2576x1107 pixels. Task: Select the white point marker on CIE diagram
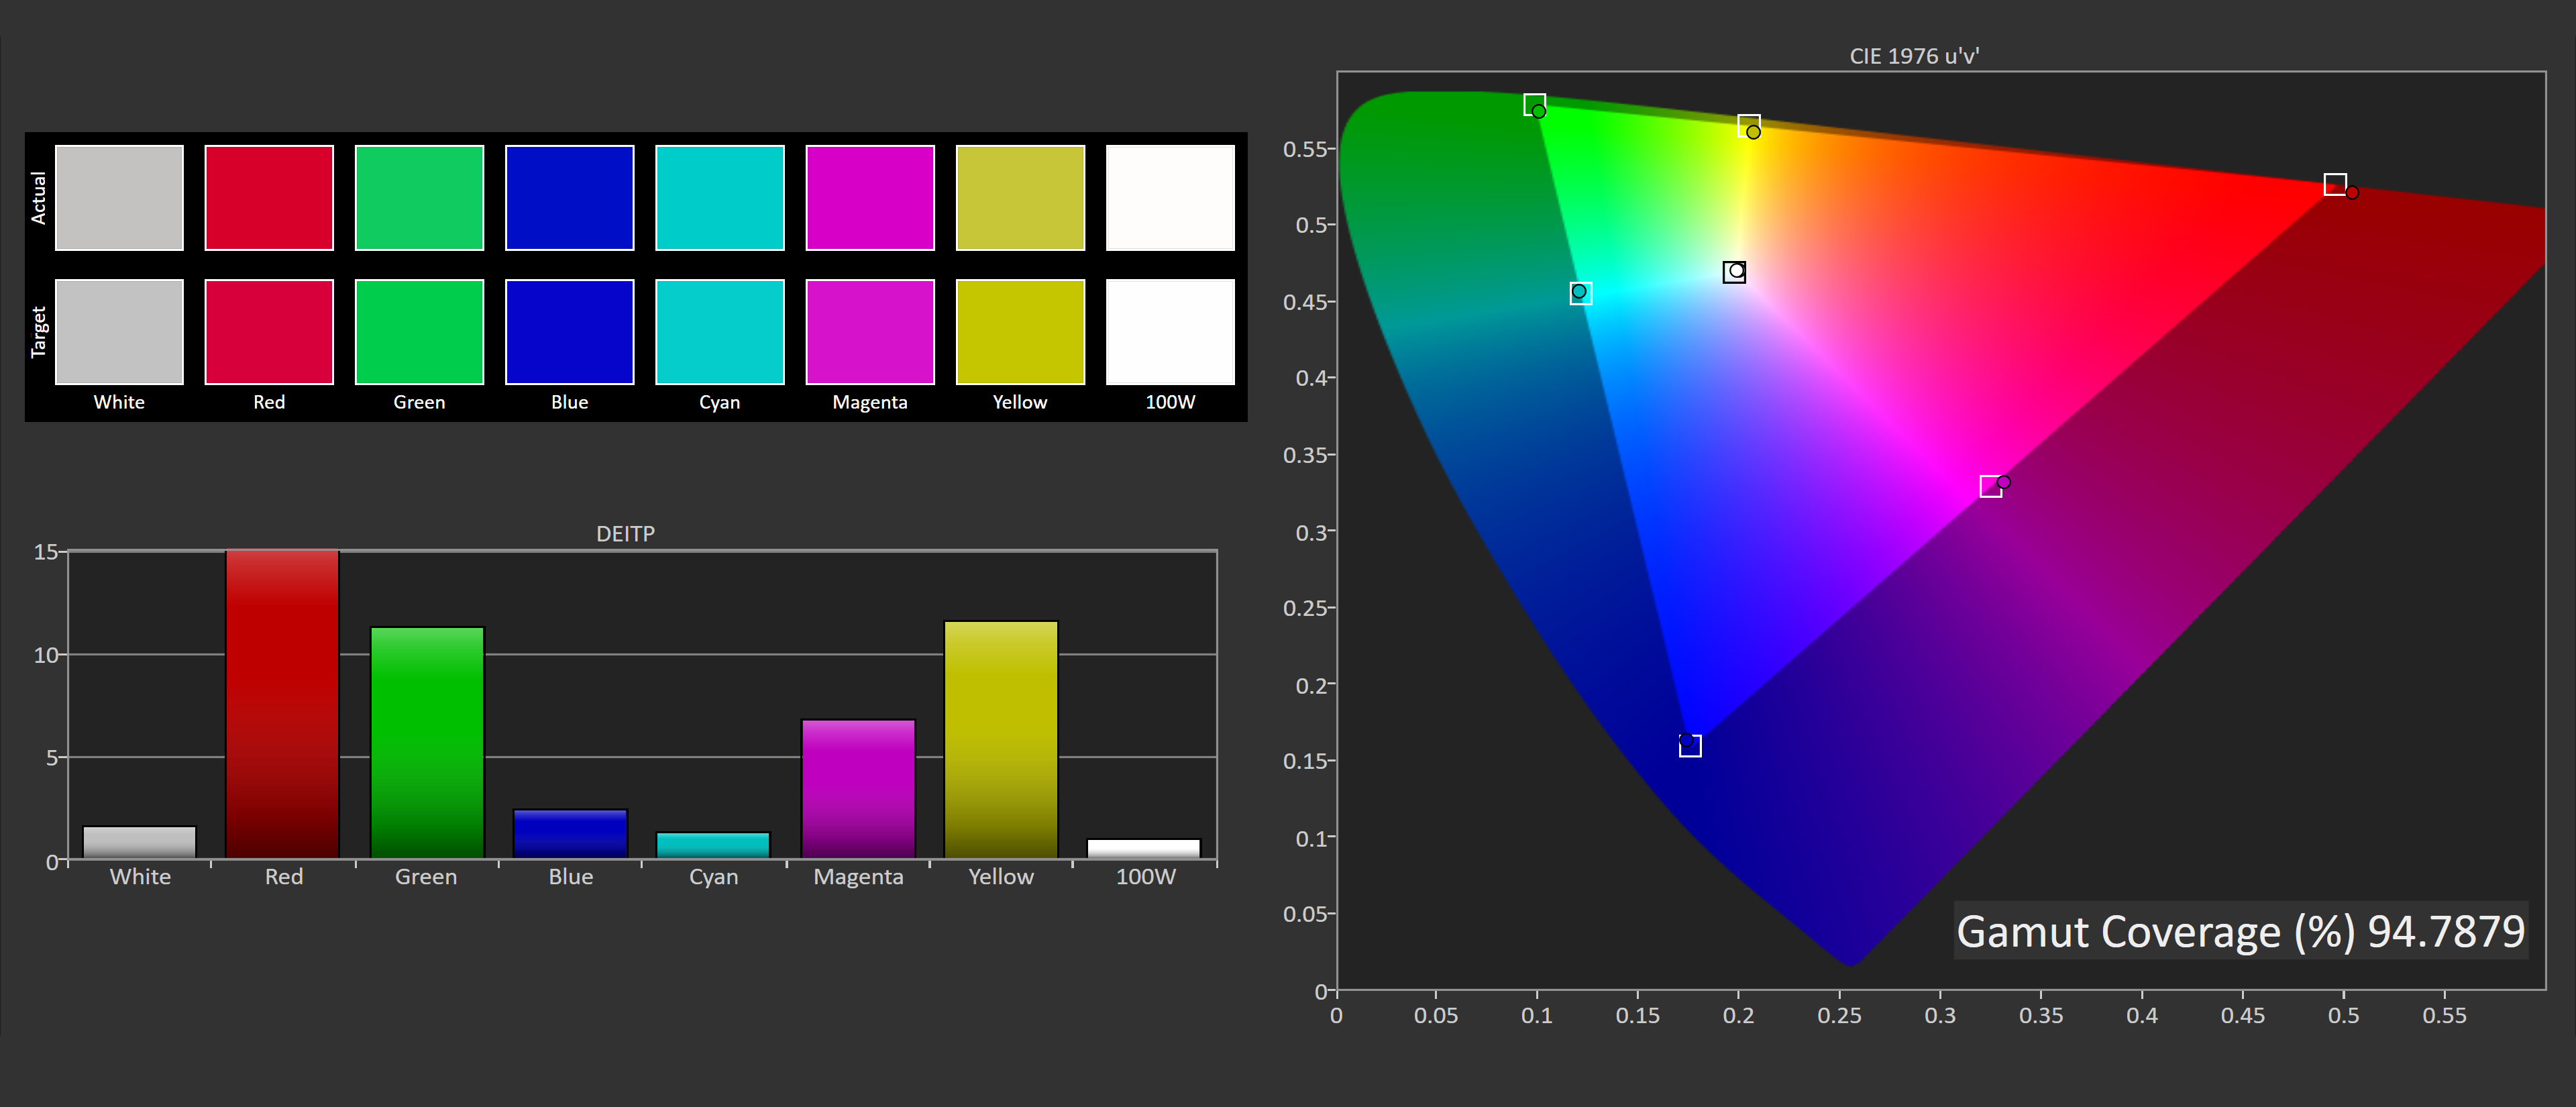click(x=1734, y=272)
